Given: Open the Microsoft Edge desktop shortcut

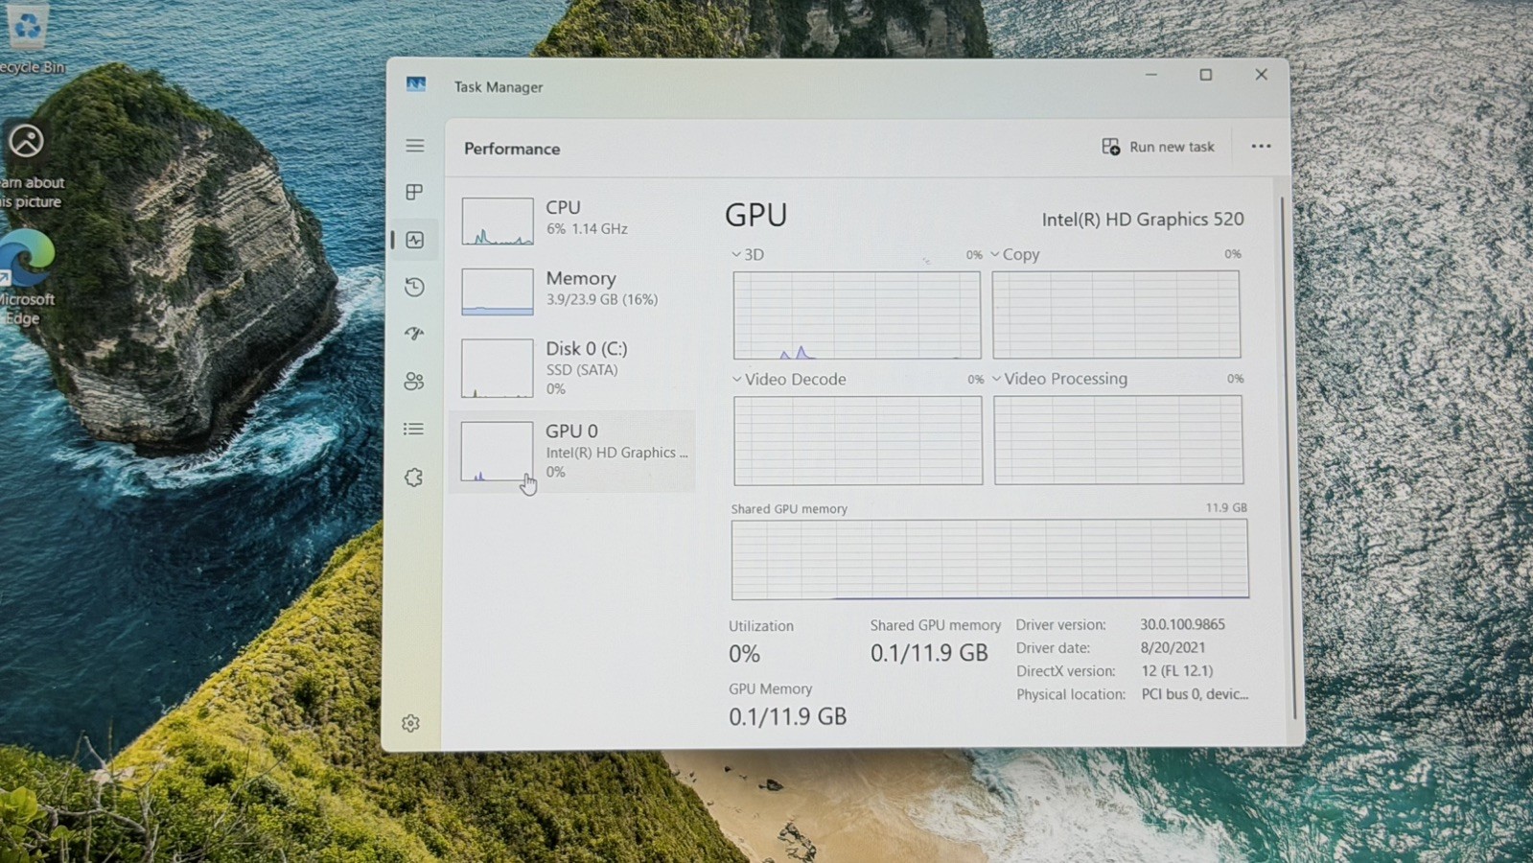Looking at the screenshot, I should (28, 278).
